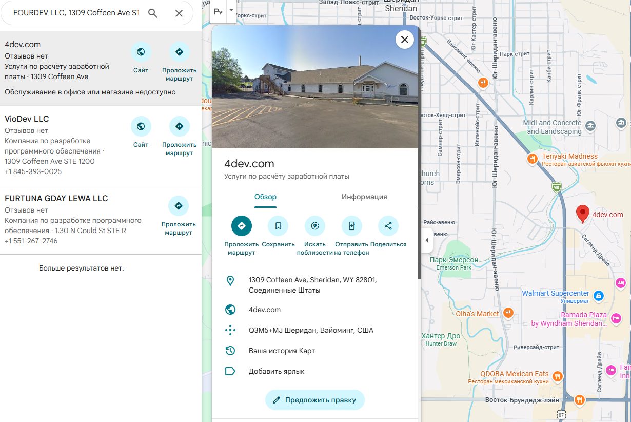
Task: Click the red 4dev.com map pin
Action: pyautogui.click(x=582, y=213)
